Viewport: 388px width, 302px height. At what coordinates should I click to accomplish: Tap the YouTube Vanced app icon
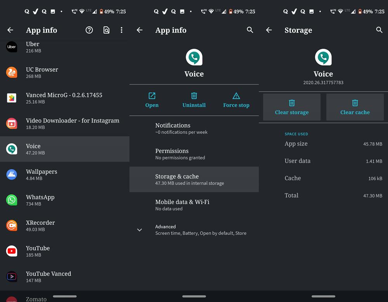click(x=12, y=276)
